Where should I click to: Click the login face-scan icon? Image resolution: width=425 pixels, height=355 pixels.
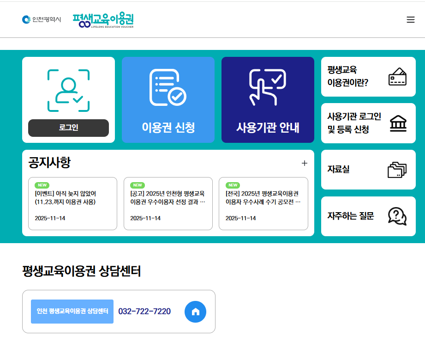68,90
